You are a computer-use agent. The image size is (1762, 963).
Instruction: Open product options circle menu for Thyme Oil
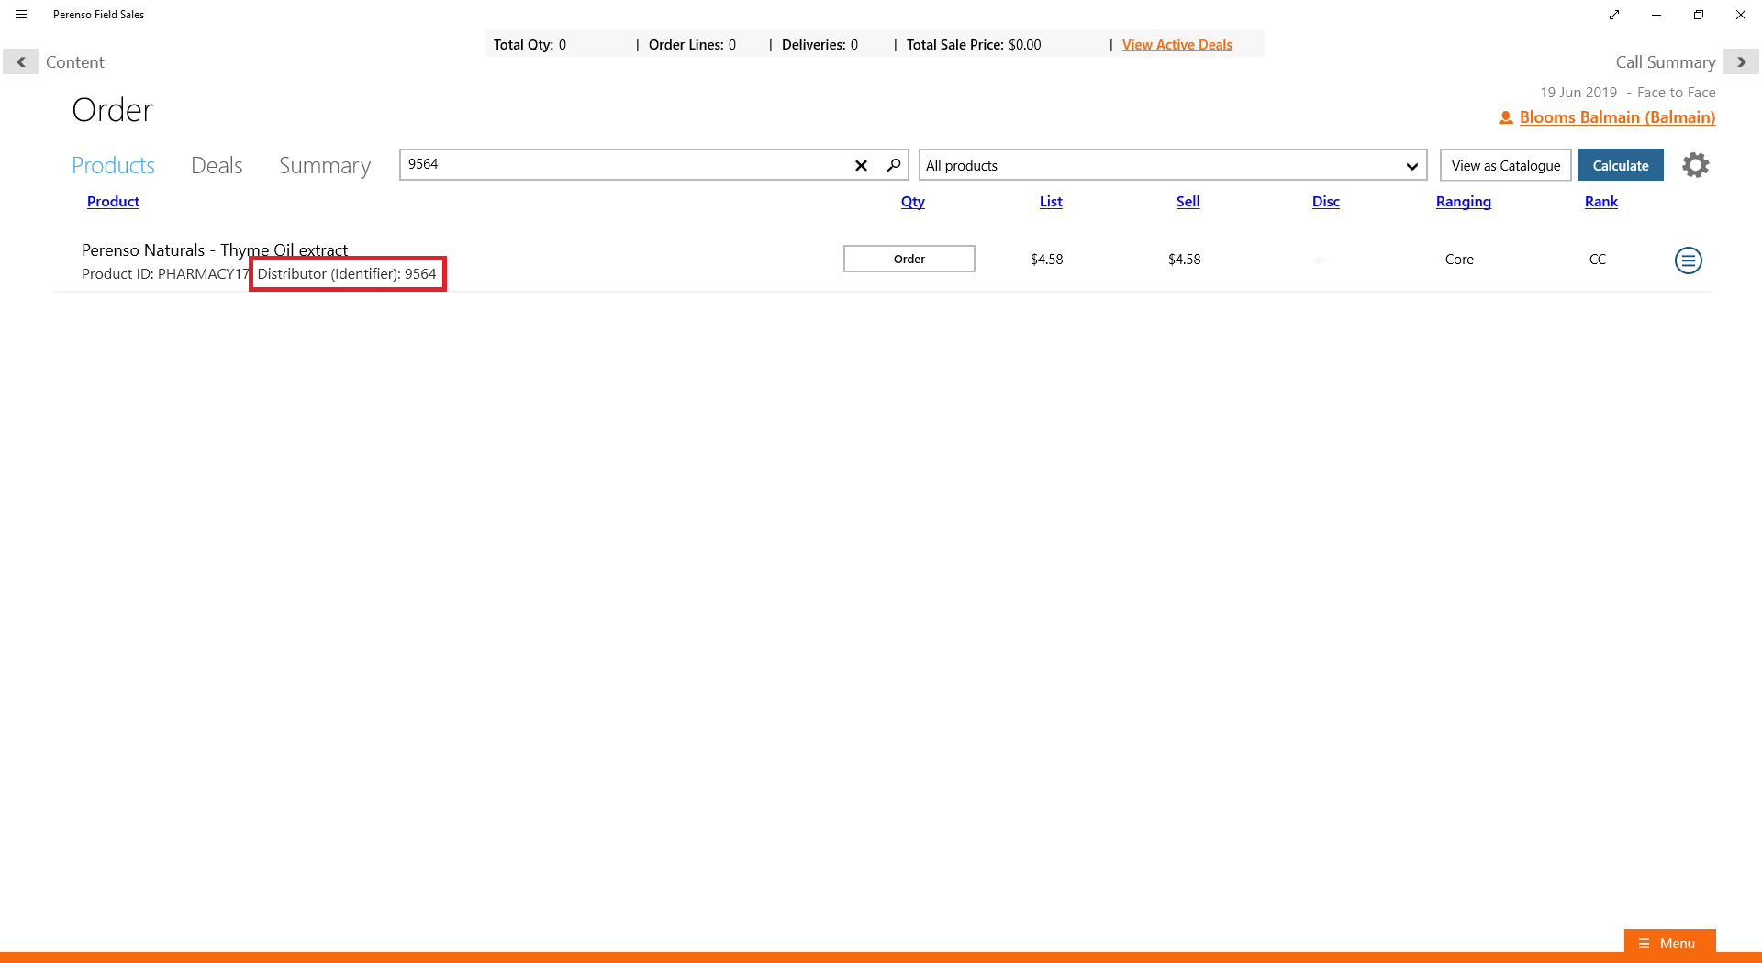[x=1688, y=260]
